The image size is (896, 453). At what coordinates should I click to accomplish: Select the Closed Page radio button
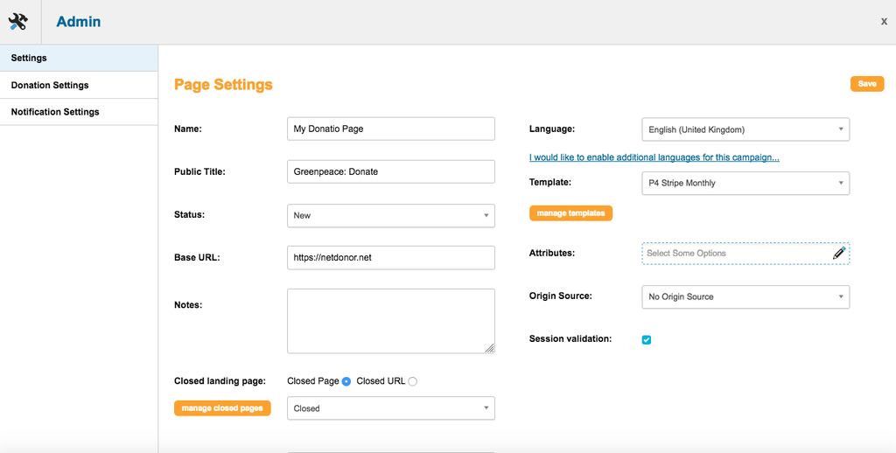(346, 381)
